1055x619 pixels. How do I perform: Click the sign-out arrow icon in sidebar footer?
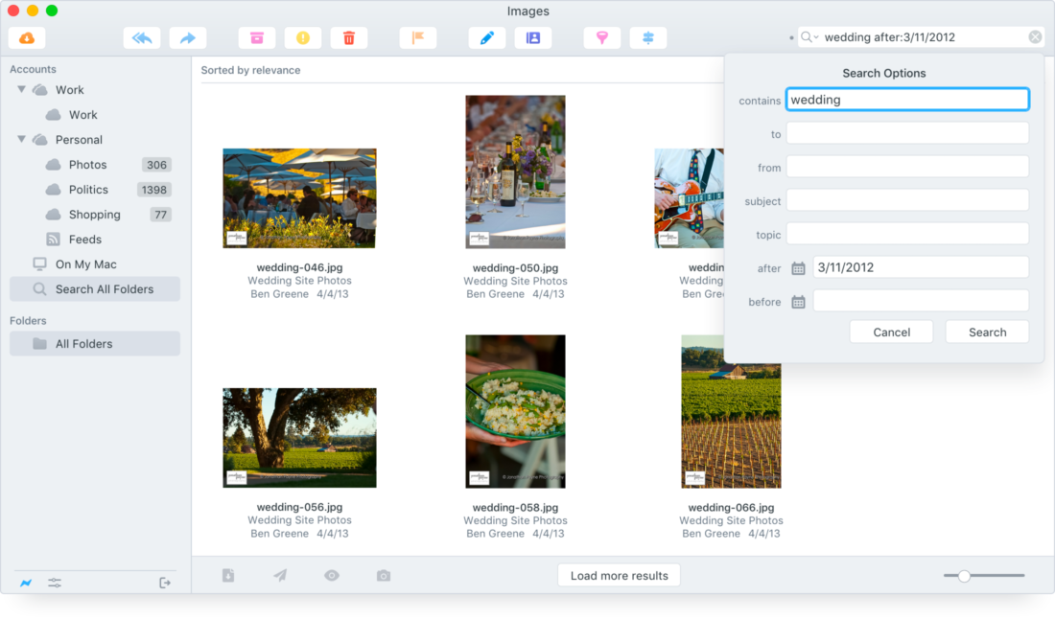(x=165, y=583)
